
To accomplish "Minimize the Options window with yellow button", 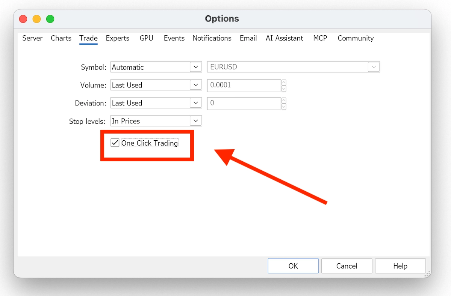I will click(x=37, y=19).
